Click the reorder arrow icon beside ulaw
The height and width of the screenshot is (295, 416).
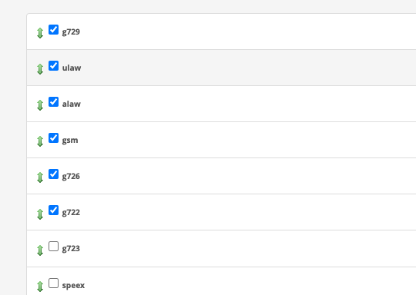tap(40, 69)
